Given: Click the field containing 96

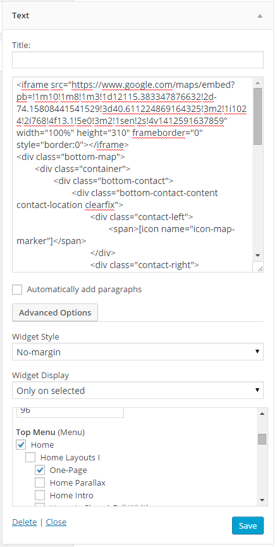Looking at the screenshot, I should pyautogui.click(x=70, y=412).
